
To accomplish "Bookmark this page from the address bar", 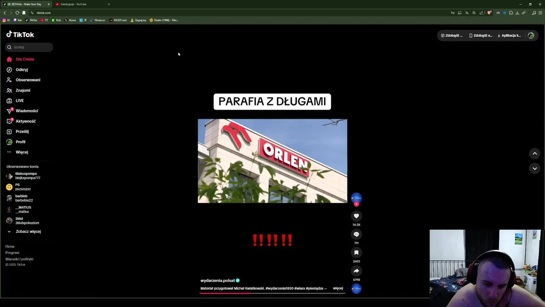I will (24, 13).
